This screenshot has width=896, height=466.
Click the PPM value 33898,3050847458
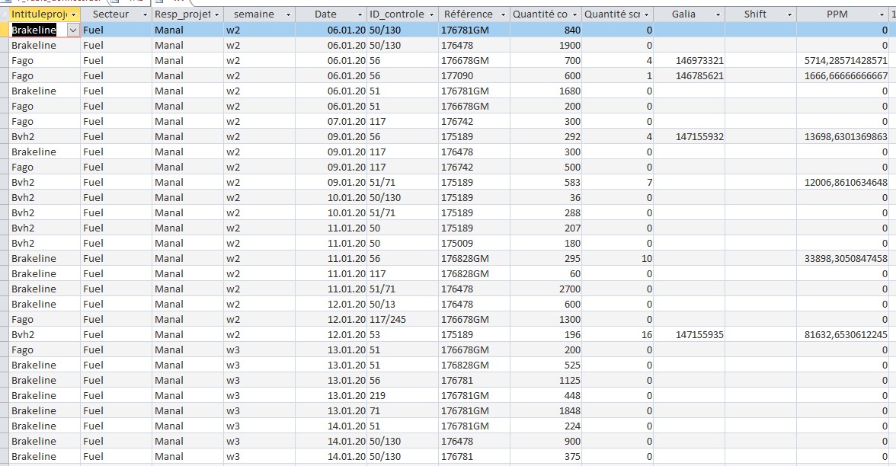846,259
